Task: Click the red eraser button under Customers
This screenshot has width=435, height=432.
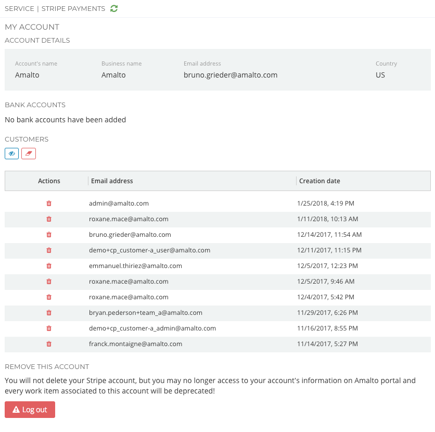Action: 29,154
